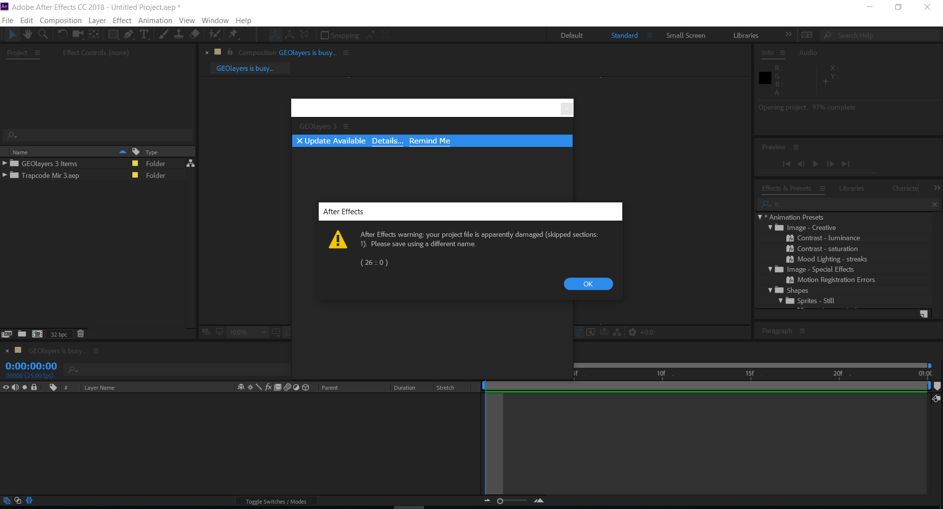
Task: Select the Unified Camera tool
Action: (78, 34)
